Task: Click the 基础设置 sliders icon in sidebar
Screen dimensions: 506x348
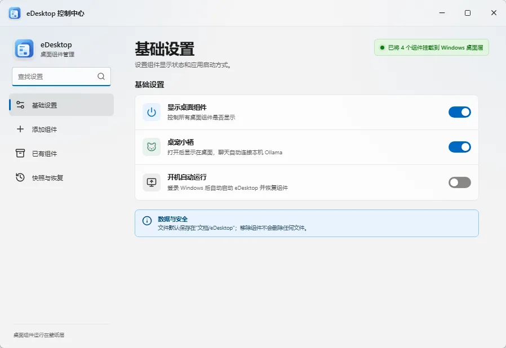Action: tap(20, 105)
